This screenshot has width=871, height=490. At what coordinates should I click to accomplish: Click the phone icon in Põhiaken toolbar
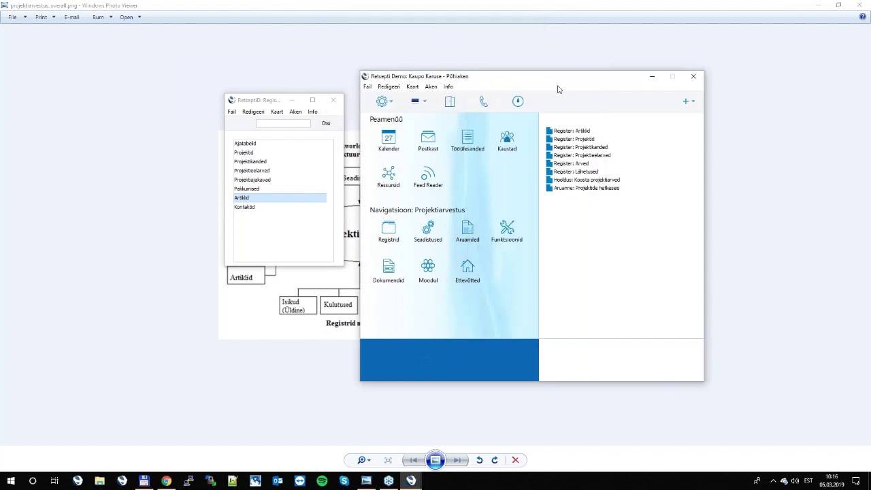click(484, 101)
